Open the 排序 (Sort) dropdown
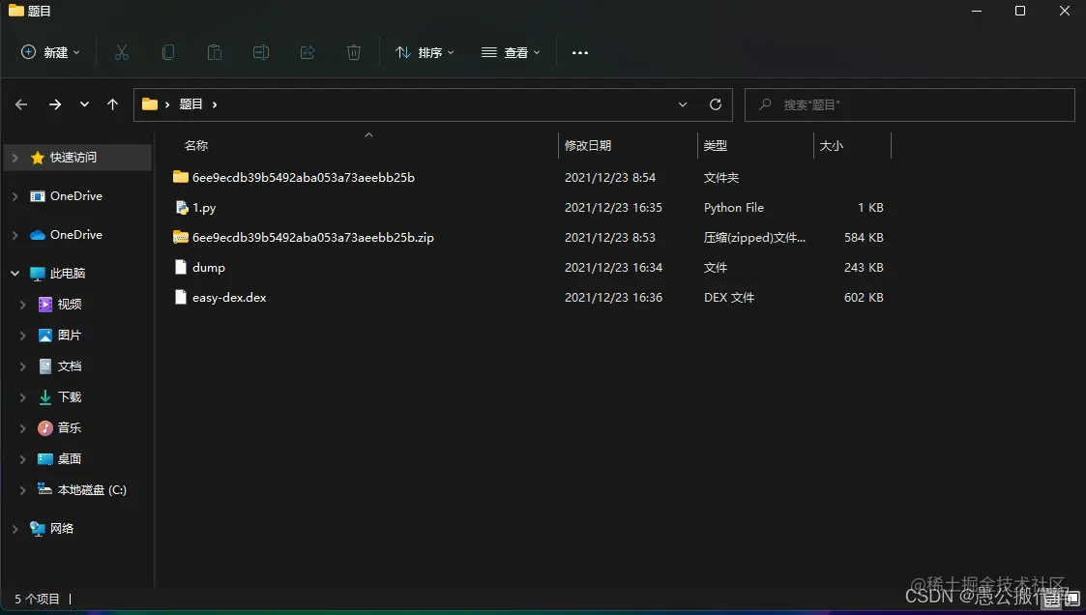This screenshot has width=1086, height=615. click(x=425, y=52)
